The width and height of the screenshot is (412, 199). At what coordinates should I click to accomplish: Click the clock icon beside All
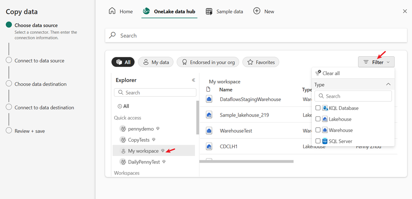pyautogui.click(x=120, y=106)
